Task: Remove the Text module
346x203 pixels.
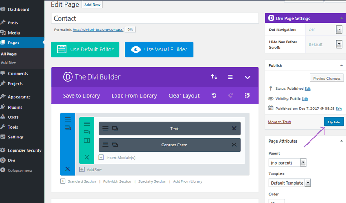Action: pos(234,129)
